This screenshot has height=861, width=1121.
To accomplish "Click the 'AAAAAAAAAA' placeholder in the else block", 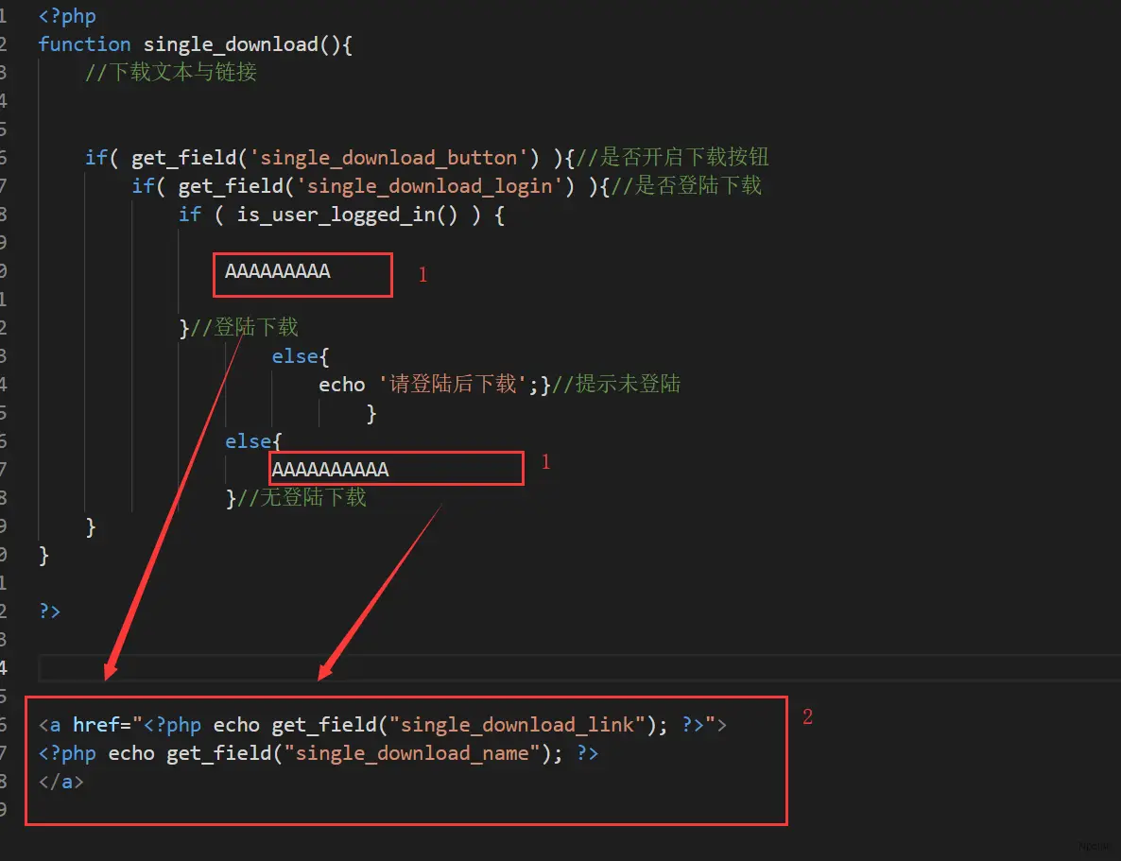I will [x=330, y=469].
